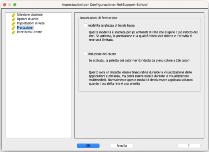Click the text 'Se attivata, la paletta dei colori'
The image size is (209, 152).
(x=139, y=61)
